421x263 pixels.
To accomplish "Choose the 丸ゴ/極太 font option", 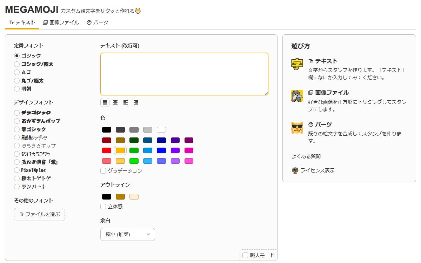I will [17, 81].
